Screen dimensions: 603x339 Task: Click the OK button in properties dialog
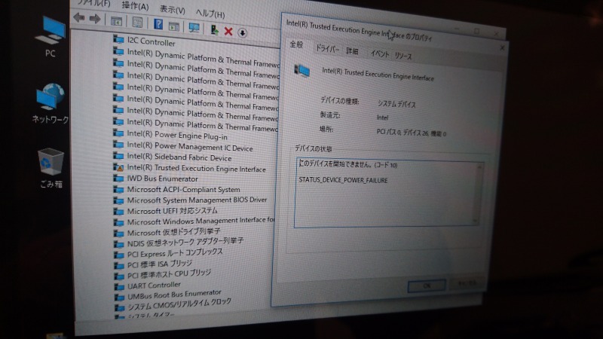tap(427, 286)
